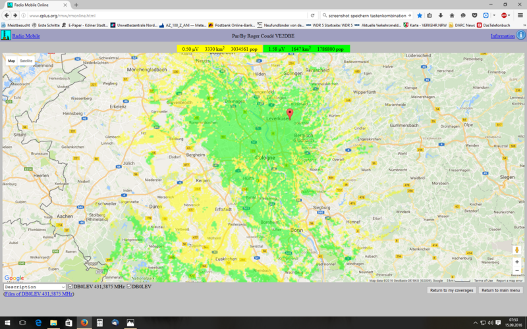This screenshot has height=329, width=527.
Task: Open the Store app from taskbar
Action: [69, 322]
